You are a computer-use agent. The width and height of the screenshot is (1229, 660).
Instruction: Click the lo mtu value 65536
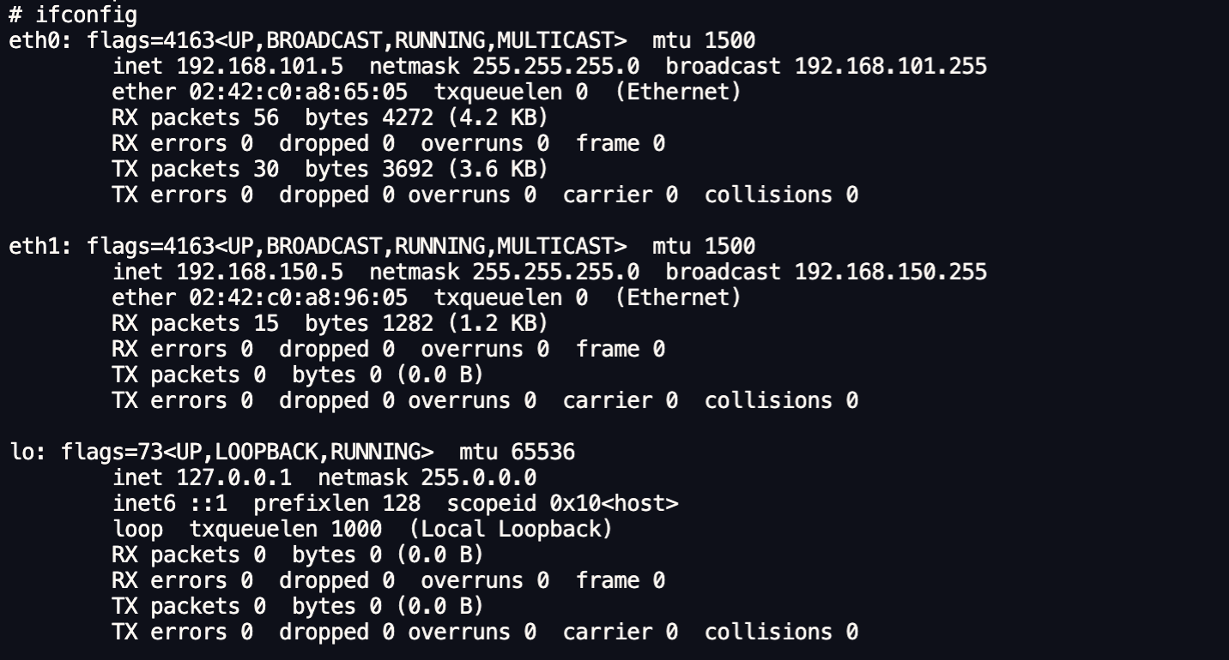click(542, 452)
